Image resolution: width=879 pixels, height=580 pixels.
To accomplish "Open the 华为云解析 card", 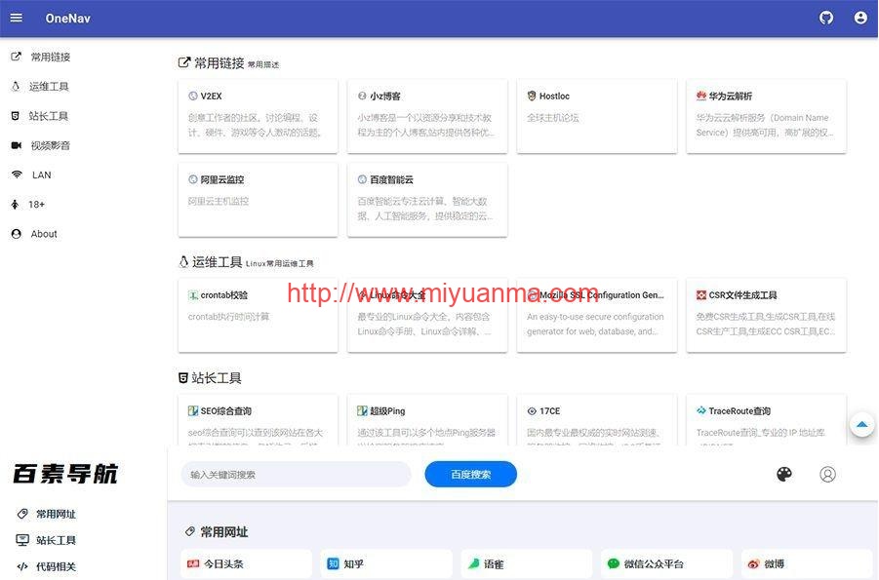I will click(x=767, y=117).
